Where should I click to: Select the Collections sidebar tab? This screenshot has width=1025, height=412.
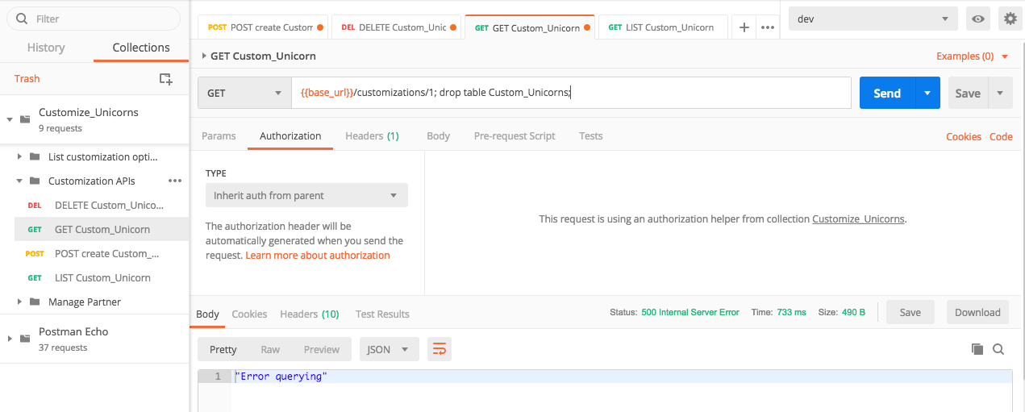point(141,48)
